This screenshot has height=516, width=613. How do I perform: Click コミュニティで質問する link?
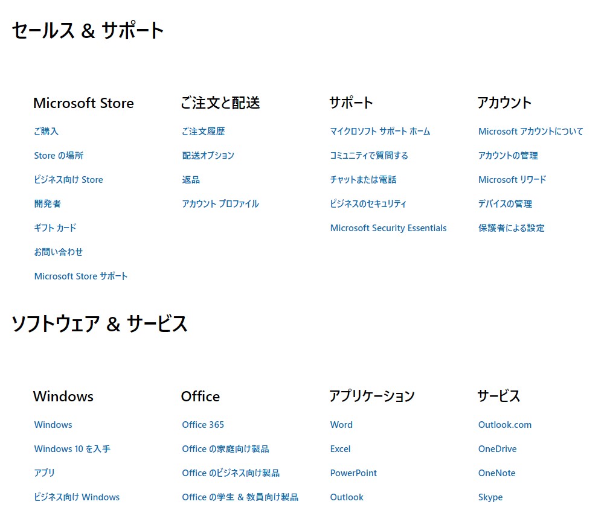(x=369, y=156)
